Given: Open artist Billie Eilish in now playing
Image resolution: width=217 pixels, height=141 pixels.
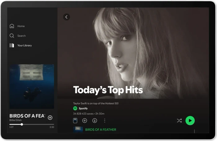Looking at the screenshot, I should tap(15, 120).
